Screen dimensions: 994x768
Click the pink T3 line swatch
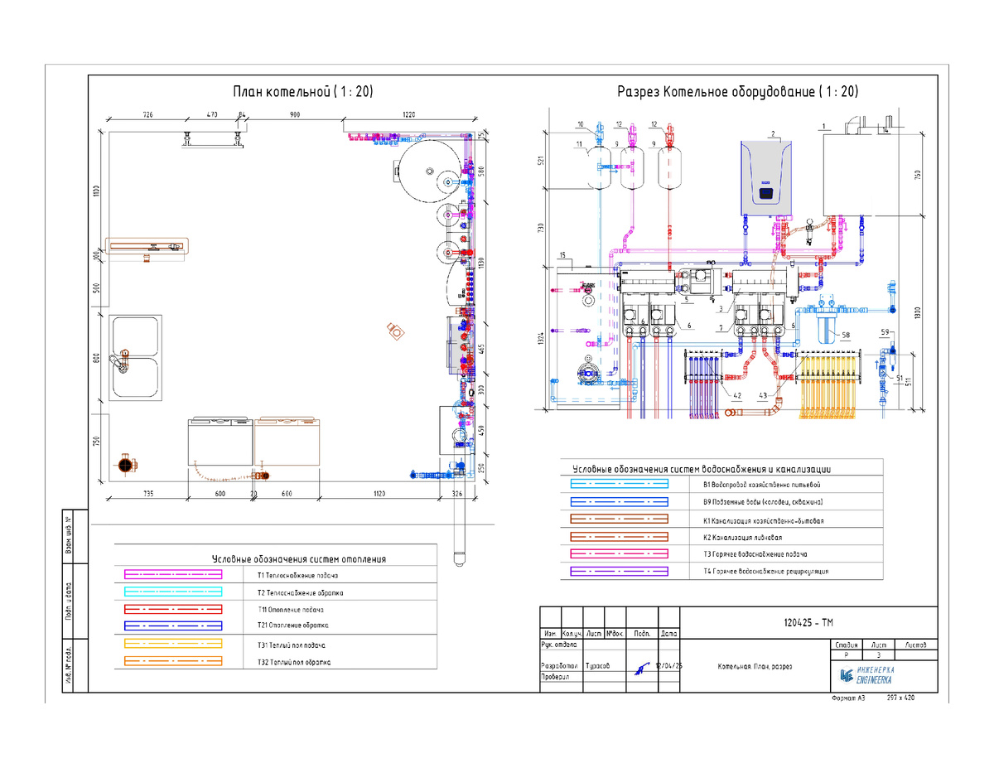(619, 553)
